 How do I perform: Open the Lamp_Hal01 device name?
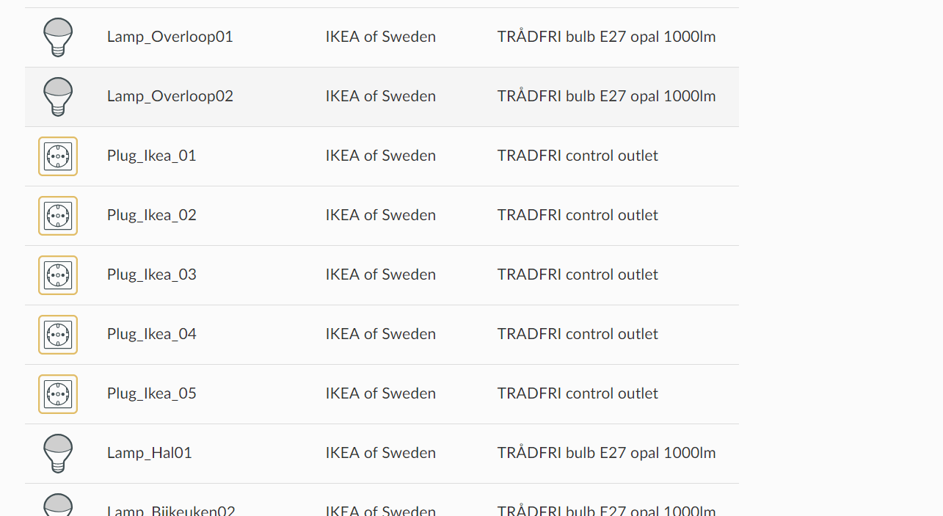(x=150, y=453)
